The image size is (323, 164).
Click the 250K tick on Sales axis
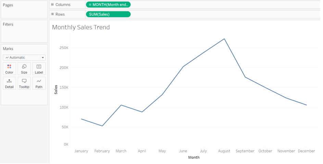[x=64, y=48]
